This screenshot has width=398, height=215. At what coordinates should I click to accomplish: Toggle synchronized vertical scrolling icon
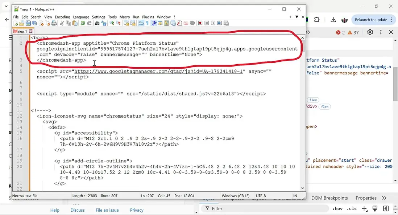(x=127, y=23)
